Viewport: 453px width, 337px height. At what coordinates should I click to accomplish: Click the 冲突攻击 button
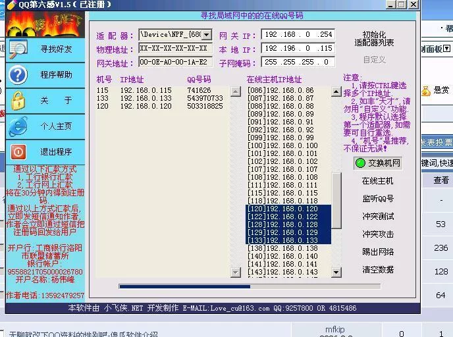tap(377, 234)
